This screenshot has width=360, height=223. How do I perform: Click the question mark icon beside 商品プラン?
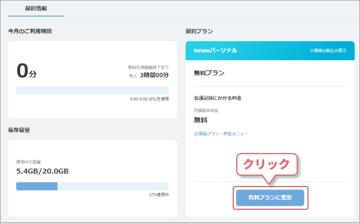[x=196, y=134]
